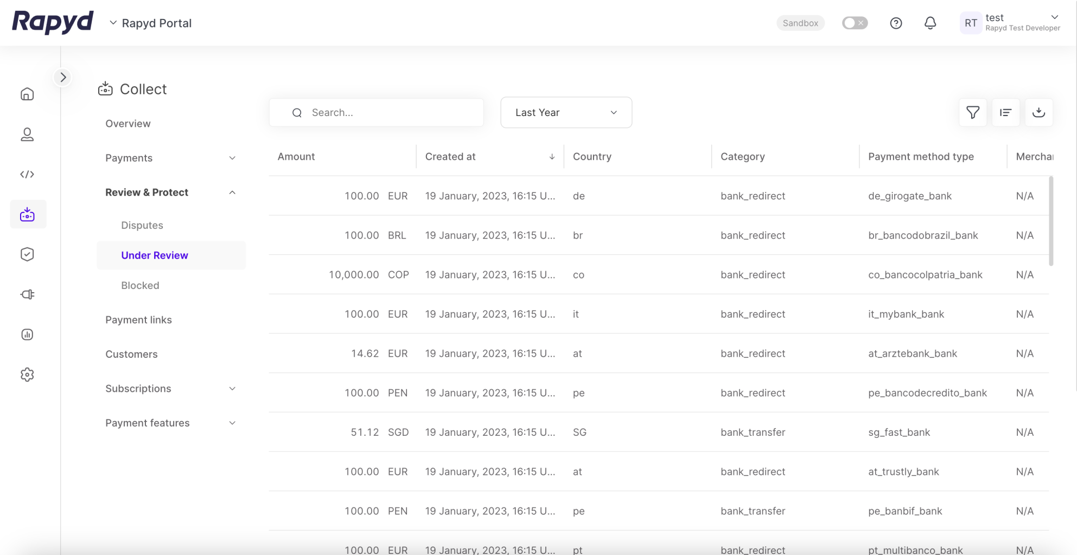This screenshot has height=555, width=1077.
Task: Select the shield check sidebar icon
Action: 27,254
